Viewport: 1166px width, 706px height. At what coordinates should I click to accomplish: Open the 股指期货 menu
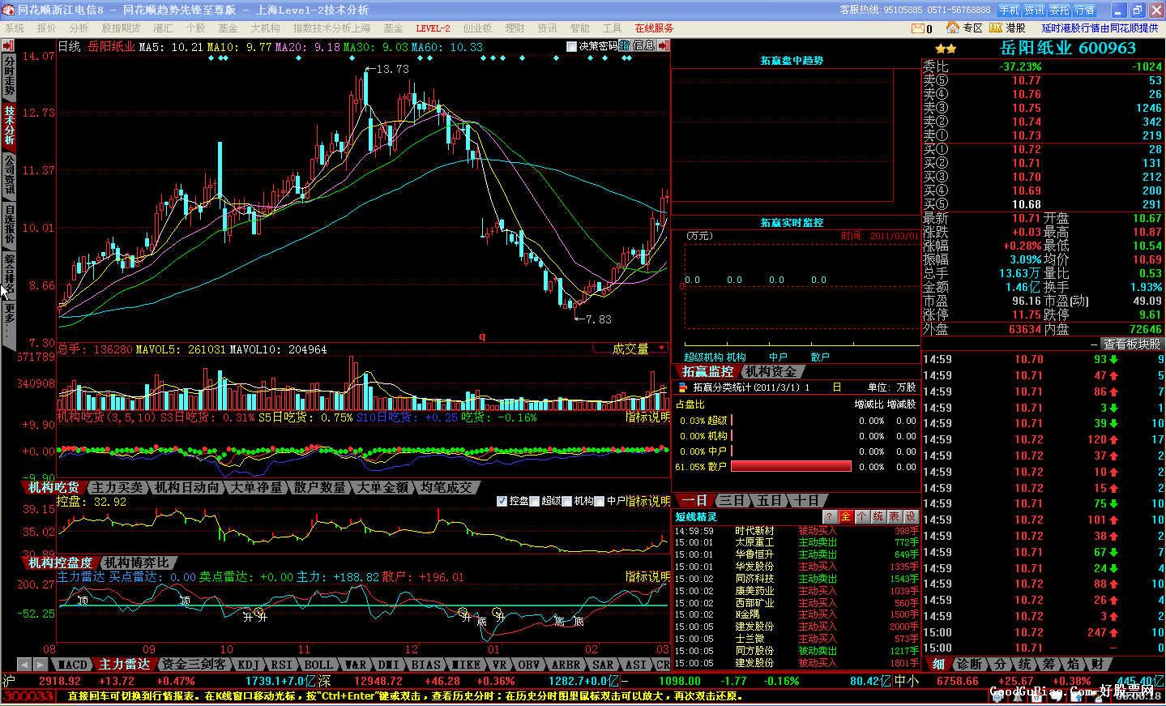[121, 28]
